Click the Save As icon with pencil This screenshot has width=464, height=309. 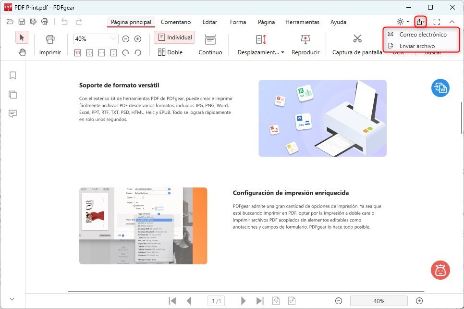click(33, 22)
